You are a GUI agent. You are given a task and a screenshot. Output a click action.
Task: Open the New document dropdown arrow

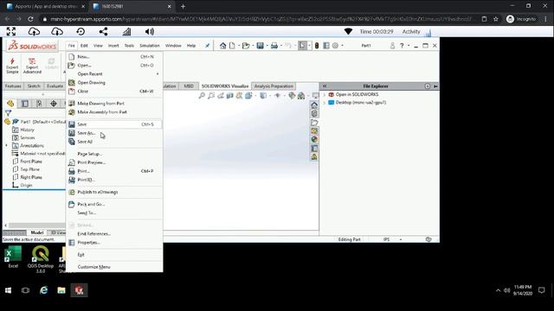tap(239, 46)
